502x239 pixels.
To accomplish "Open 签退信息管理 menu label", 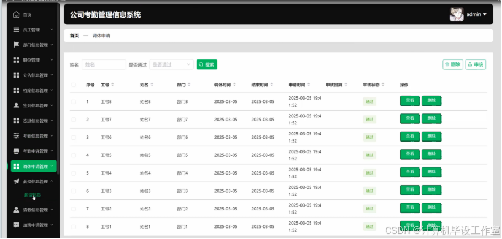I will pos(35,121).
